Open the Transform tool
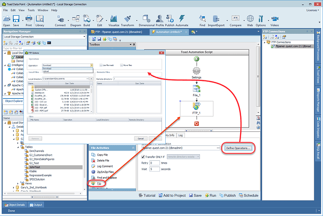The image size is (323, 216). [127, 21]
